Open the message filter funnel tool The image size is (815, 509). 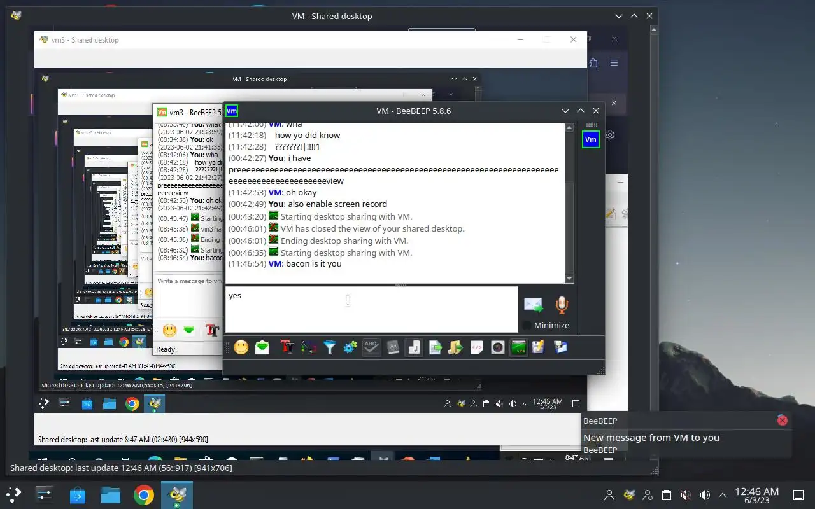pyautogui.click(x=329, y=347)
